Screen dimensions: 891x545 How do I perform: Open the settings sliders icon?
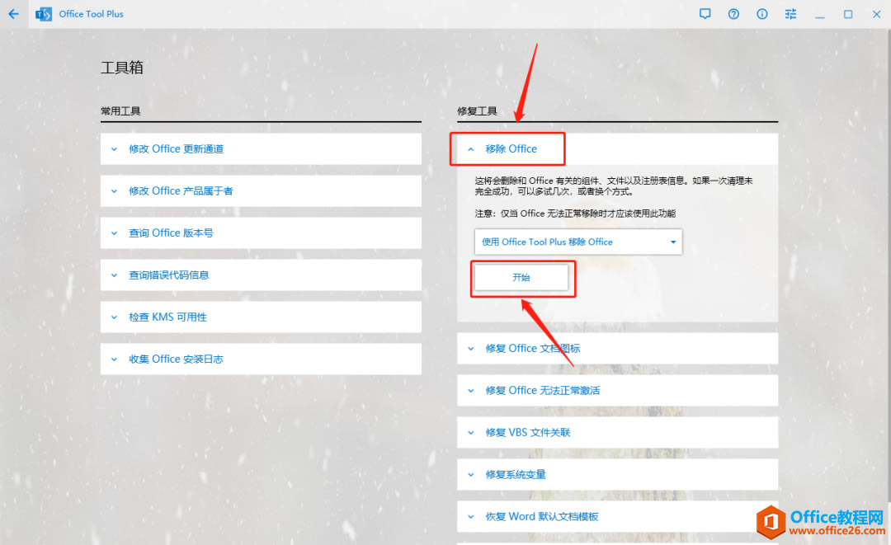point(790,14)
